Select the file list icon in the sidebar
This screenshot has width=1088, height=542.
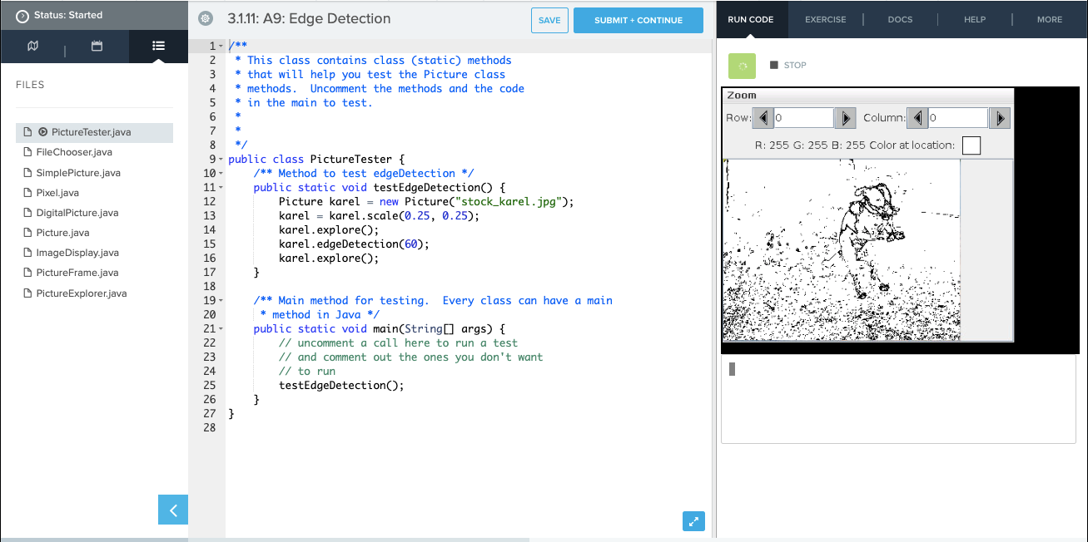[x=158, y=47]
